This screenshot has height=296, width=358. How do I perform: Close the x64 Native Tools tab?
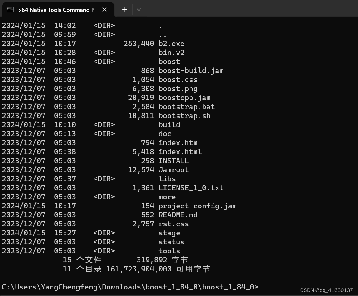104,10
